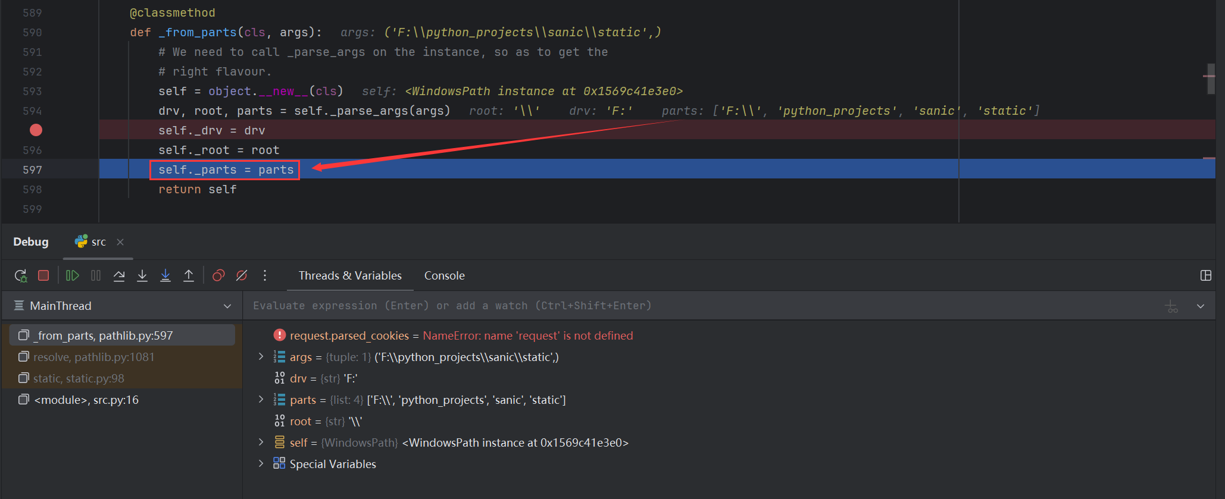Click the MainThread thread icon

(x=19, y=306)
